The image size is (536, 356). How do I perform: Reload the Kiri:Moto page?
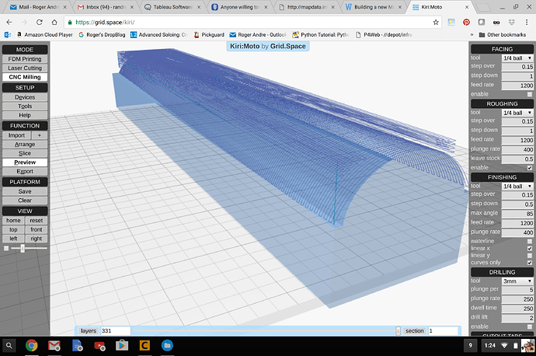click(40, 23)
